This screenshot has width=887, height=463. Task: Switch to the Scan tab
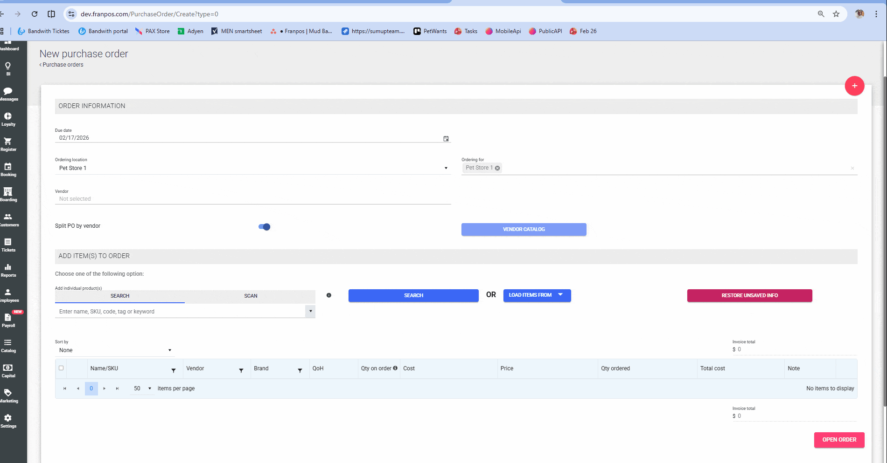click(x=251, y=296)
